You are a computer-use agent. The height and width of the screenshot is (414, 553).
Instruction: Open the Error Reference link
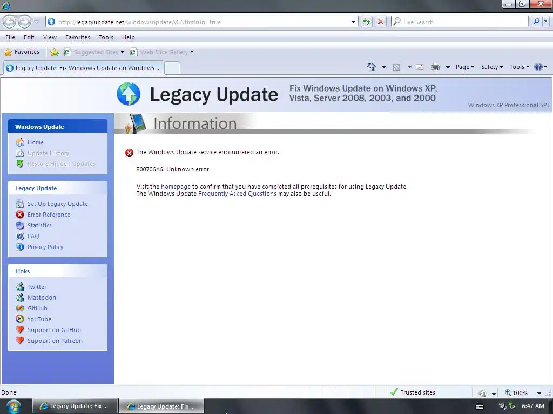(x=49, y=215)
